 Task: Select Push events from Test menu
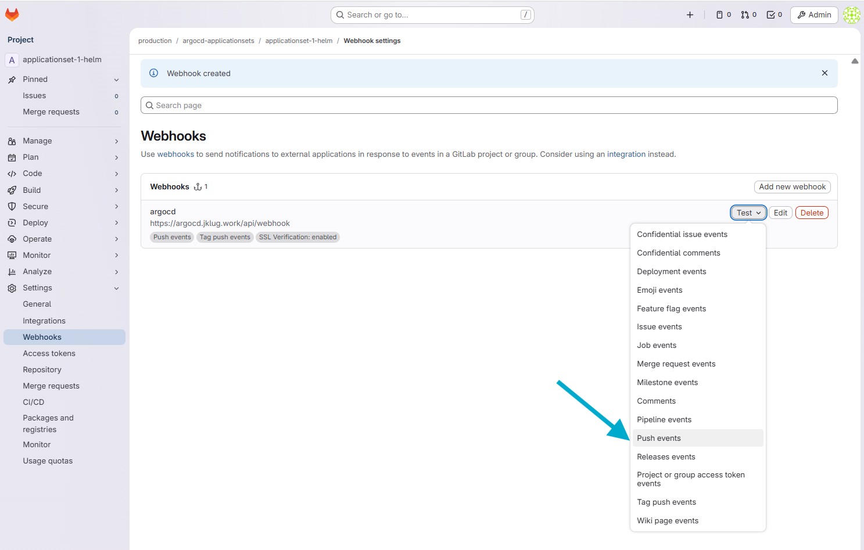(x=659, y=438)
